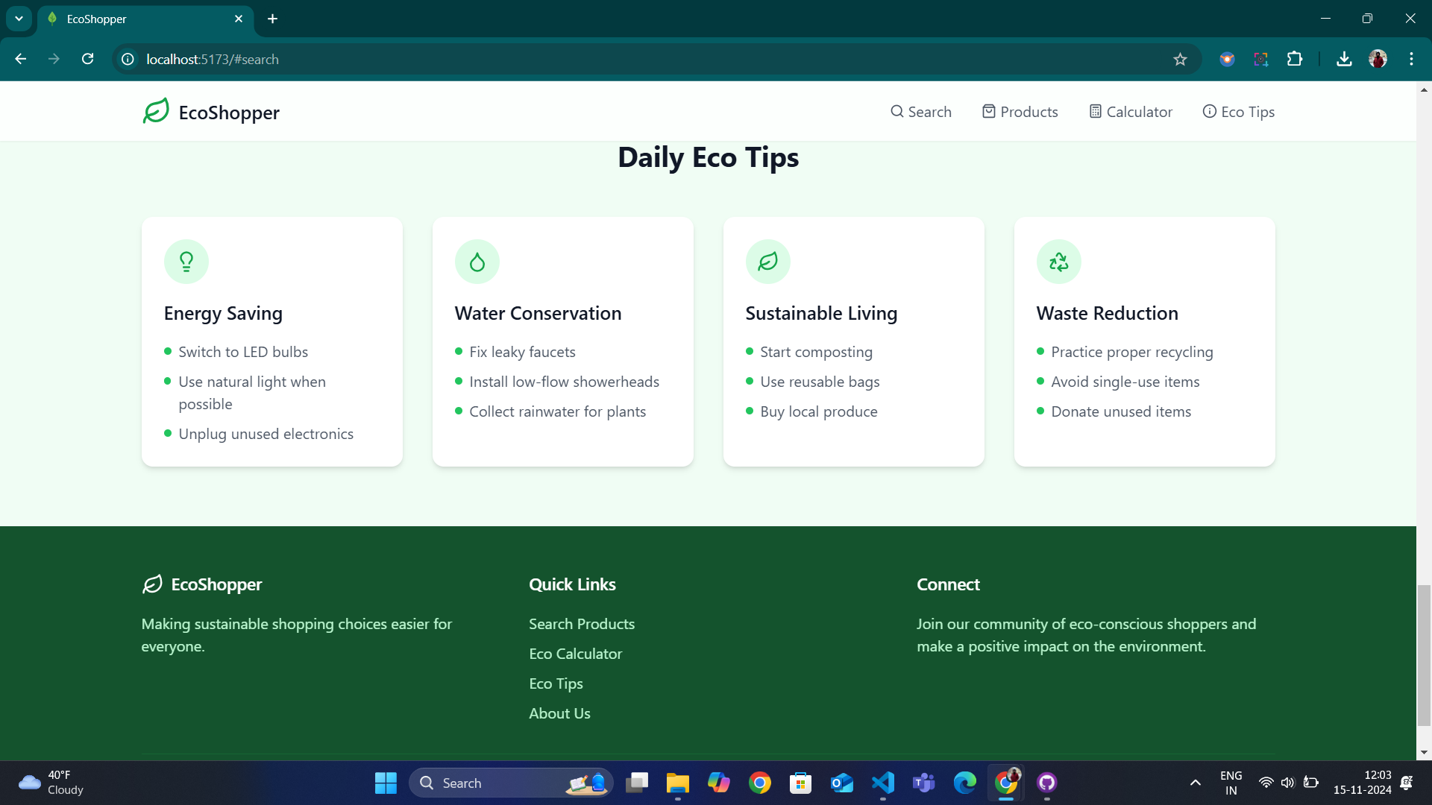Select Search in the top navigation
This screenshot has width=1432, height=805.
click(x=921, y=112)
